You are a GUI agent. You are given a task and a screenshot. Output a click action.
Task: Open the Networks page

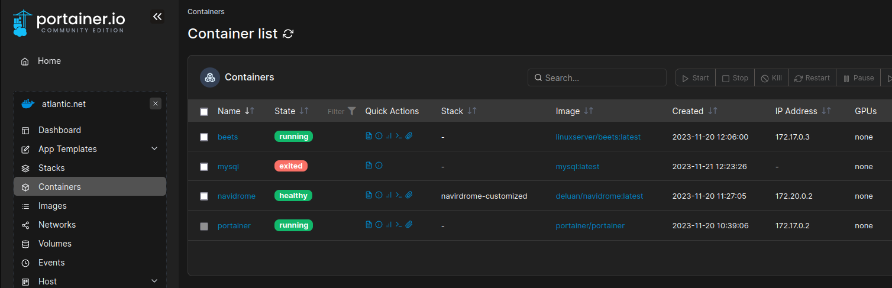[x=90, y=225]
